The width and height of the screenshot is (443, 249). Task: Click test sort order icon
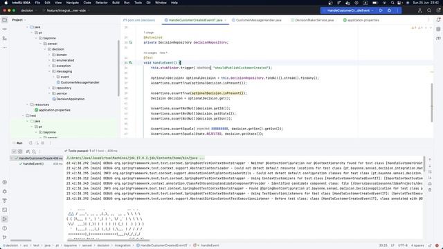click(x=28, y=151)
